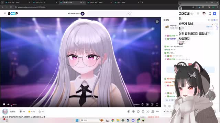This screenshot has width=220, height=123.
Task: Open a new browser tab
Action: (x=142, y=2)
